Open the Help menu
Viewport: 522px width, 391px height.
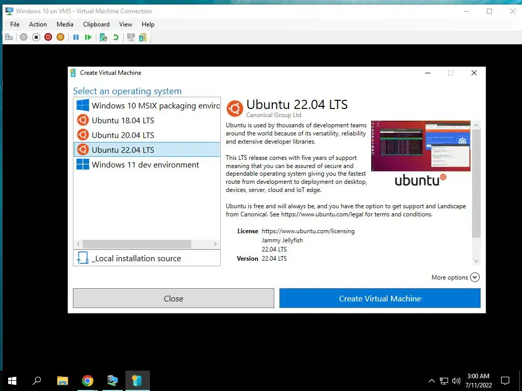[148, 24]
